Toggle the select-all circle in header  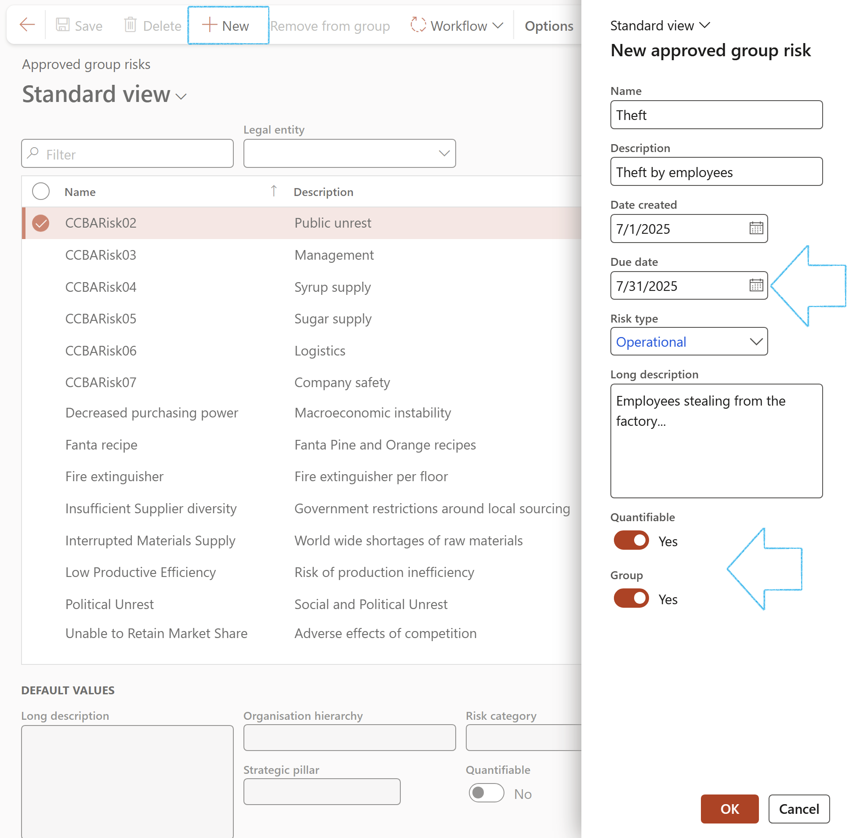[x=41, y=192]
